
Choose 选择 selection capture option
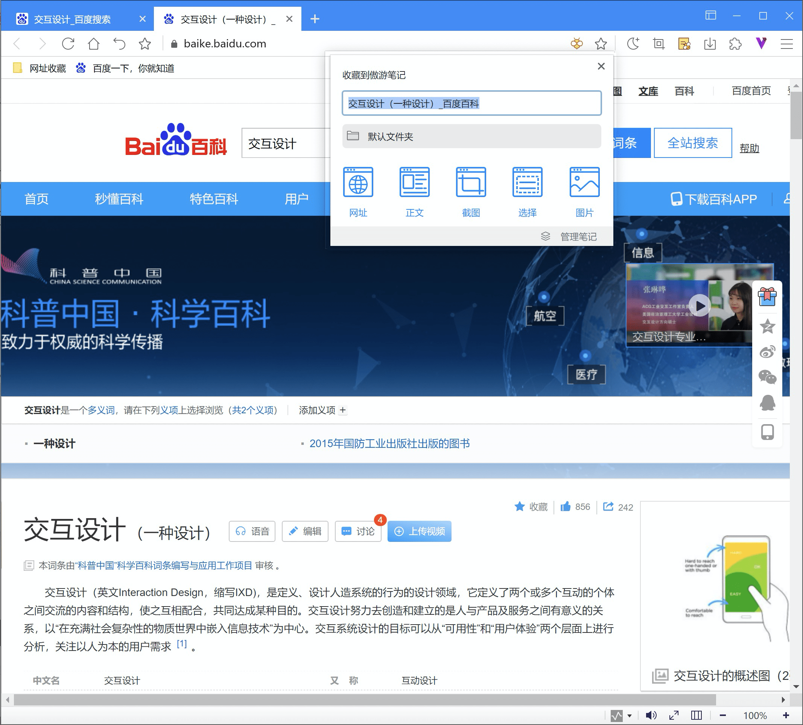point(527,192)
